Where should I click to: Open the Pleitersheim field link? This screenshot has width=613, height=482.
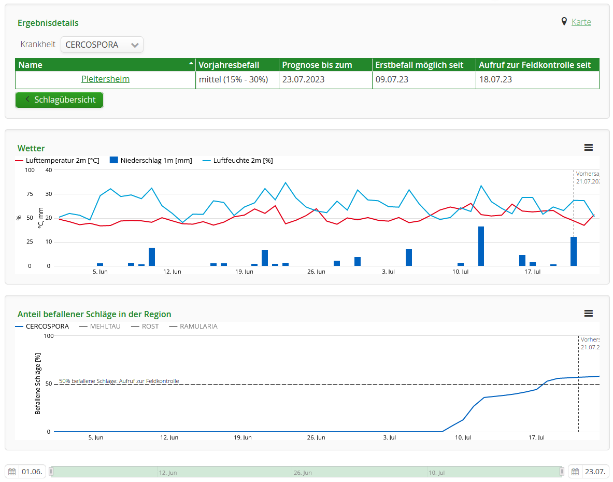coord(105,79)
